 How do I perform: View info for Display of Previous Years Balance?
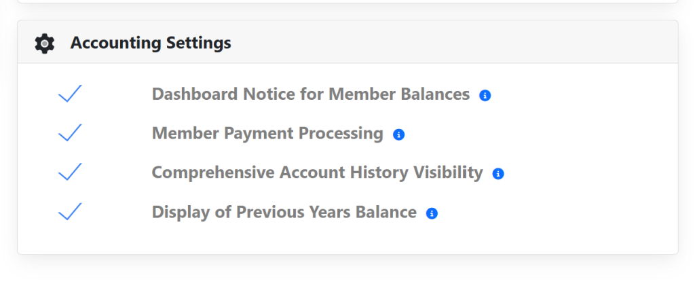click(x=432, y=213)
